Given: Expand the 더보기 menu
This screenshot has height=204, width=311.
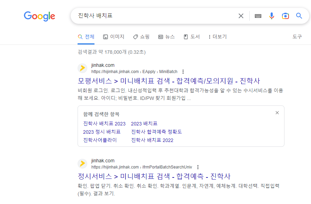Looking at the screenshot, I should (x=218, y=37).
